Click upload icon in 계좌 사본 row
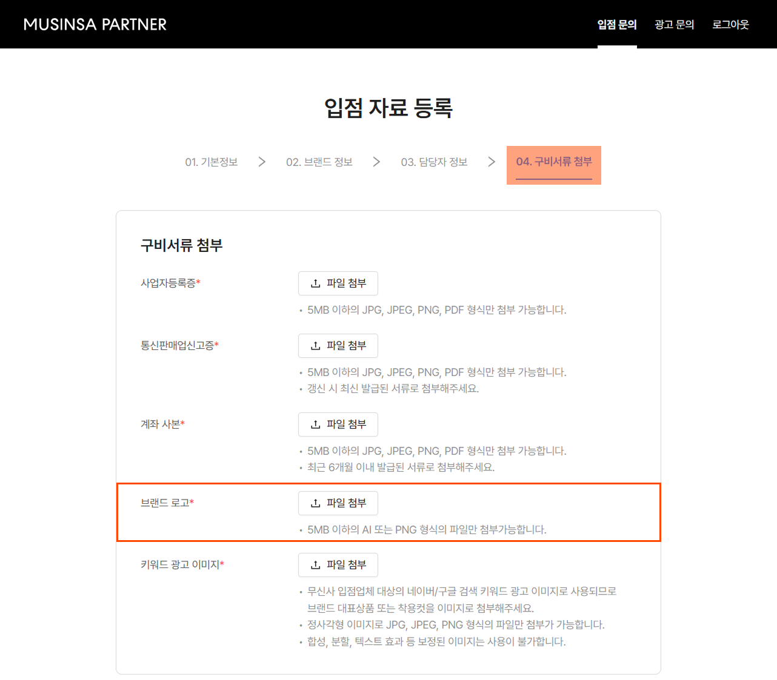Image resolution: width=777 pixels, height=680 pixels. click(316, 424)
